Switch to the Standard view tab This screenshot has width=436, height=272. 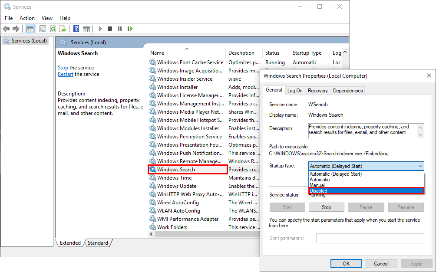(x=98, y=243)
